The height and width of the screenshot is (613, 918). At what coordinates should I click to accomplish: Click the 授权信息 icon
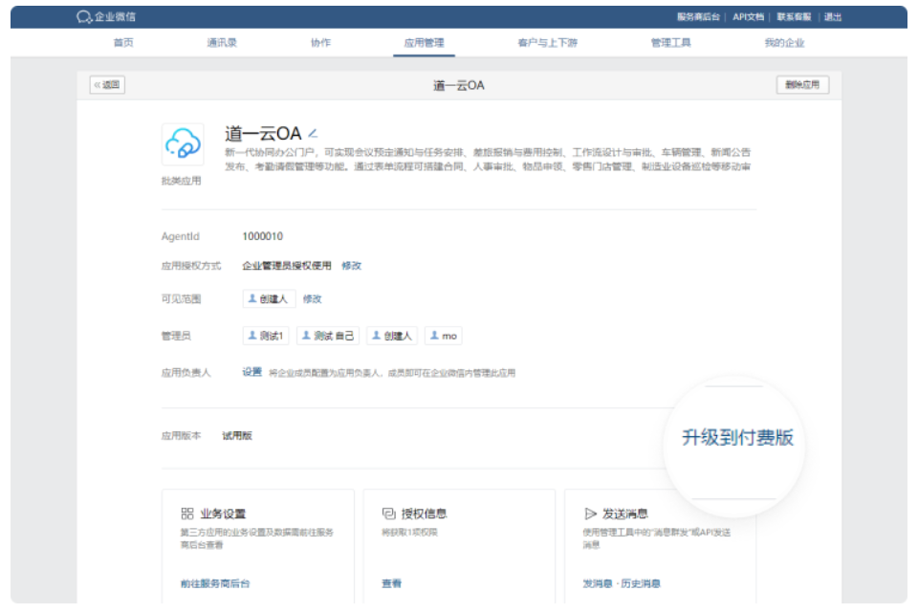coord(389,514)
